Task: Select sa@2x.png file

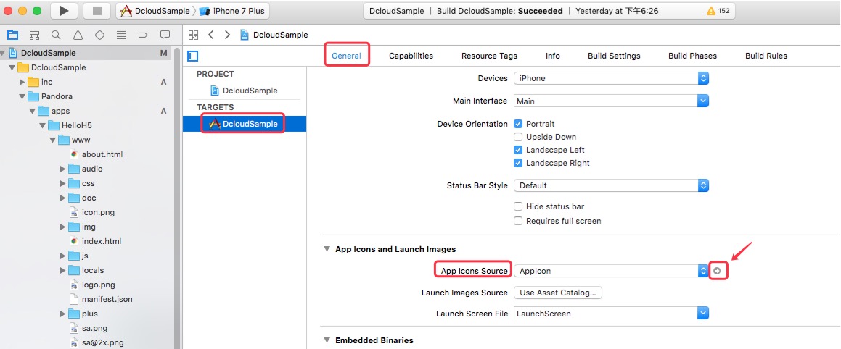Action: pos(104,342)
